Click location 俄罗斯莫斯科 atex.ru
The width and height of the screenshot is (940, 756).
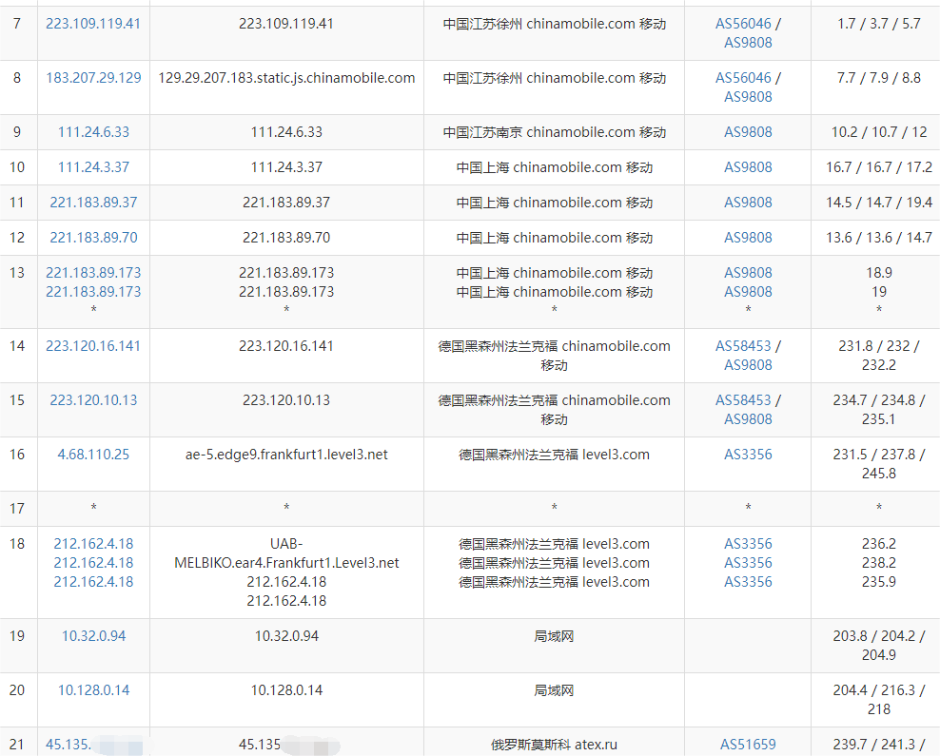554,745
